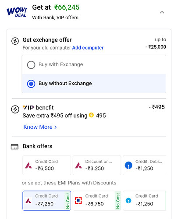Collapse the offers panel with the chevron

[162, 12]
